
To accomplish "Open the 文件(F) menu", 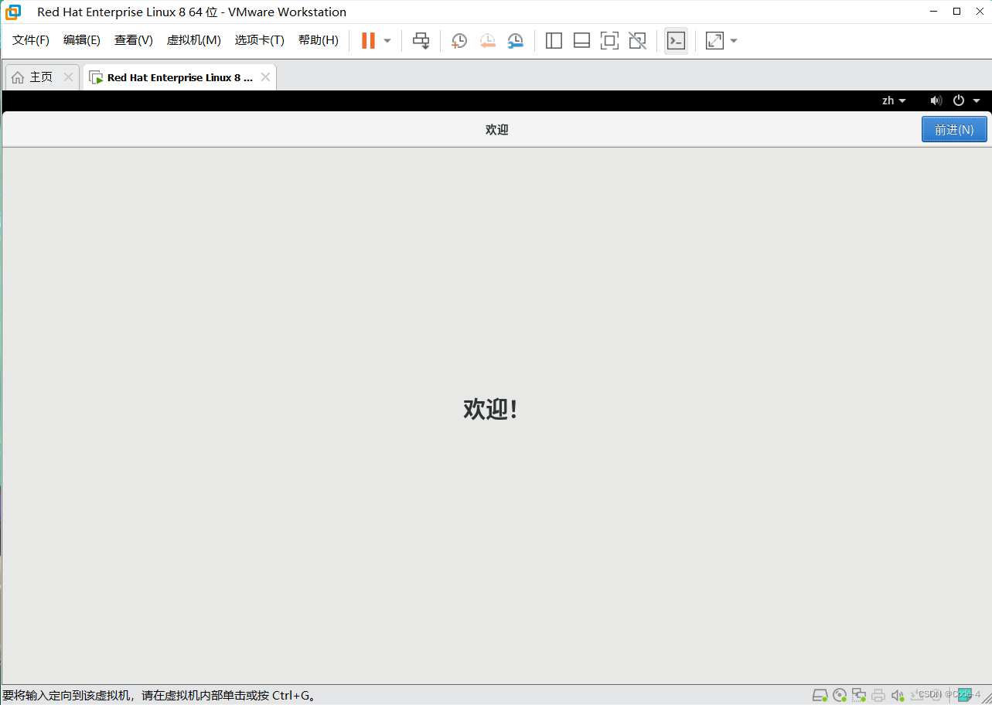I will (31, 40).
